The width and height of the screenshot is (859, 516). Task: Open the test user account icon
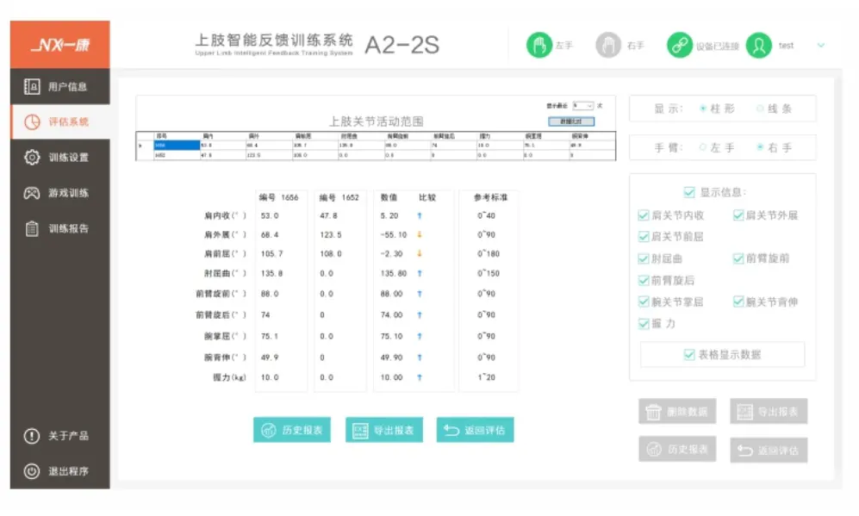(x=757, y=44)
